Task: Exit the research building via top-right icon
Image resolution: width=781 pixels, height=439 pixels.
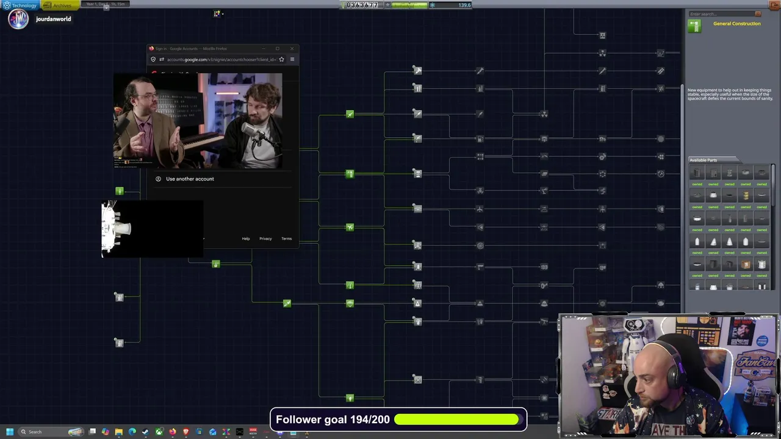Action: click(x=774, y=4)
